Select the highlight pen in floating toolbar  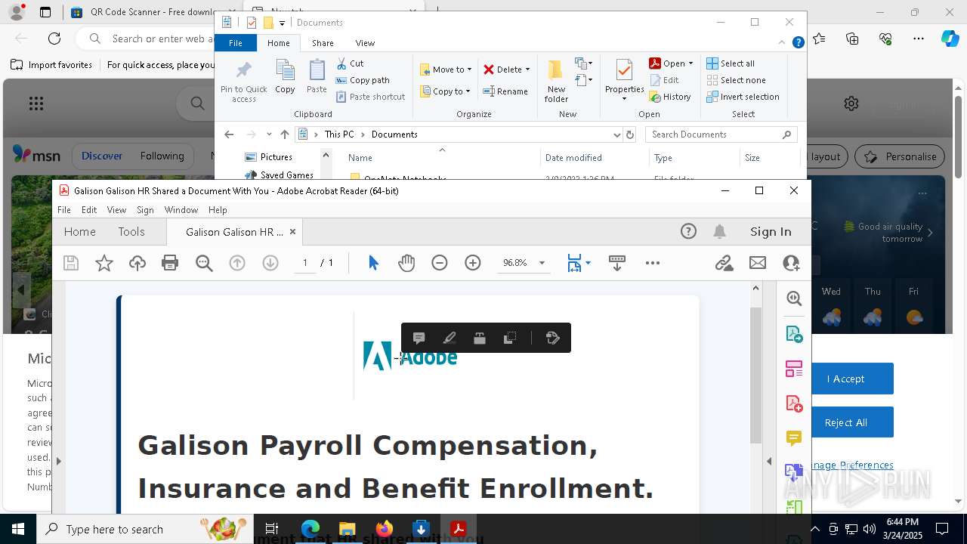pyautogui.click(x=450, y=338)
